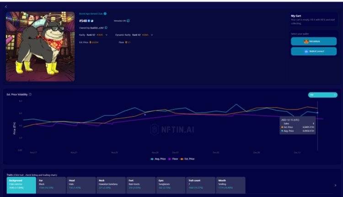The height and width of the screenshot is (197, 343).
Task: Open the help icon next to Est. Price Volatility
Action: click(x=30, y=94)
